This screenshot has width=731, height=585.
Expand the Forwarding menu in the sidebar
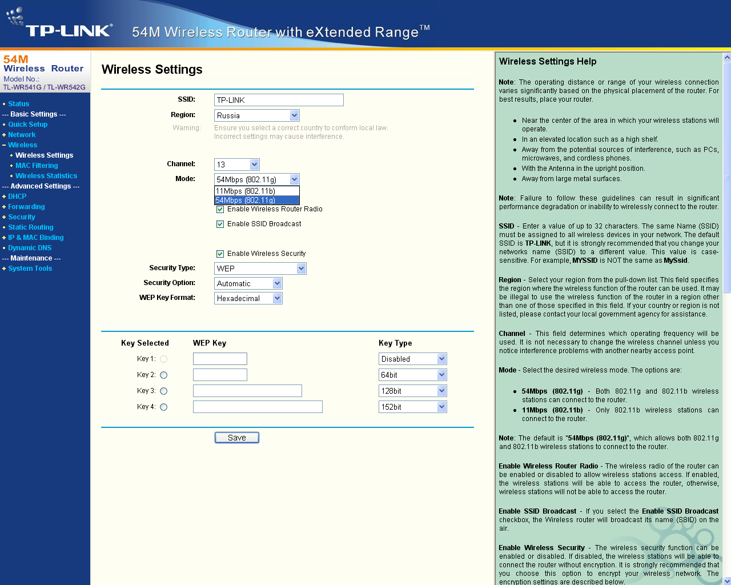point(26,207)
